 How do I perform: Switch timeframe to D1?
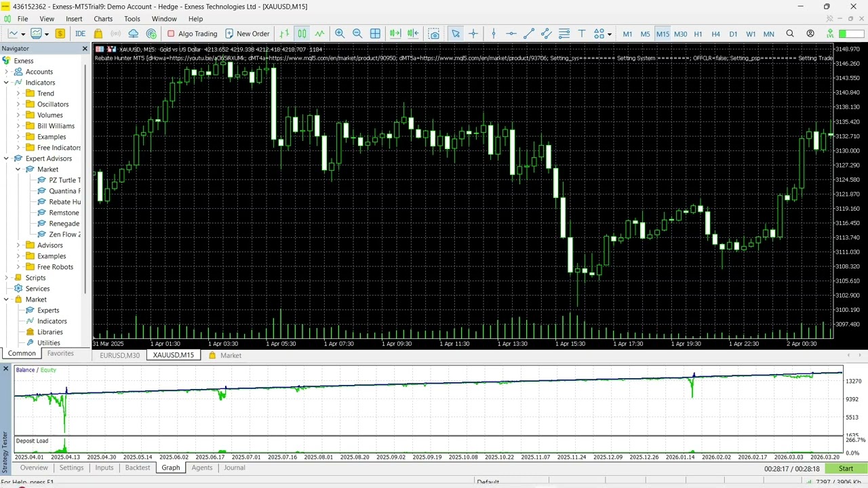[733, 34]
